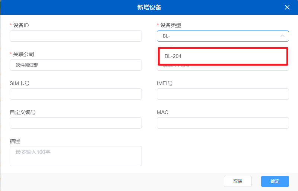The height and width of the screenshot is (191, 298).
Task: Close the 新增设备 dialog with X
Action: point(287,7)
